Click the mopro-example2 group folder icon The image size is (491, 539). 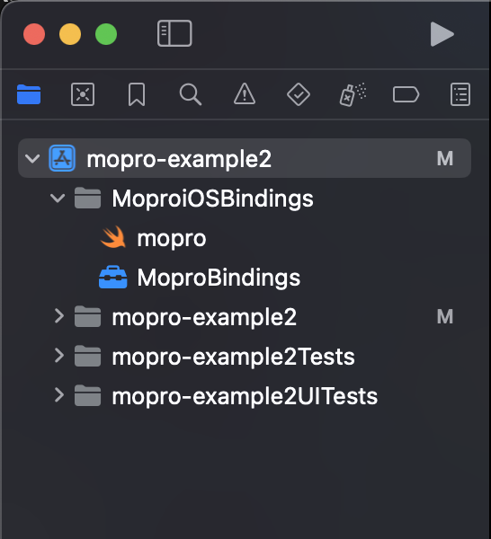pyautogui.click(x=88, y=316)
